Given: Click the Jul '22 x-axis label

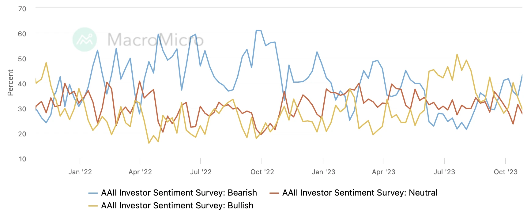Looking at the screenshot, I should click(x=201, y=172).
